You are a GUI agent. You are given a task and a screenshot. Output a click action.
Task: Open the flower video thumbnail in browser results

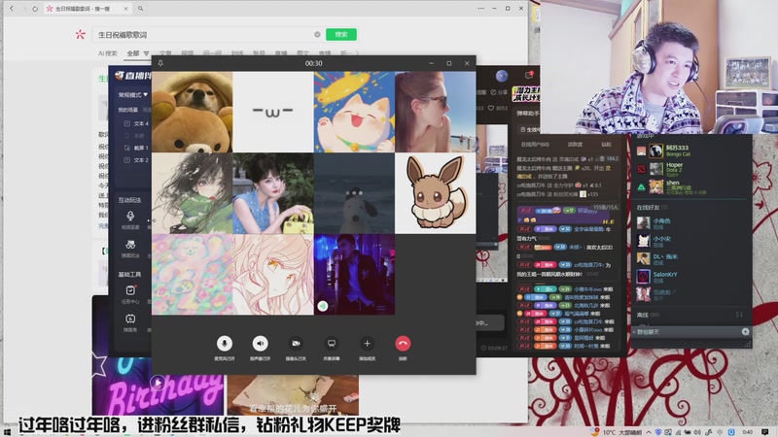[x=293, y=395]
